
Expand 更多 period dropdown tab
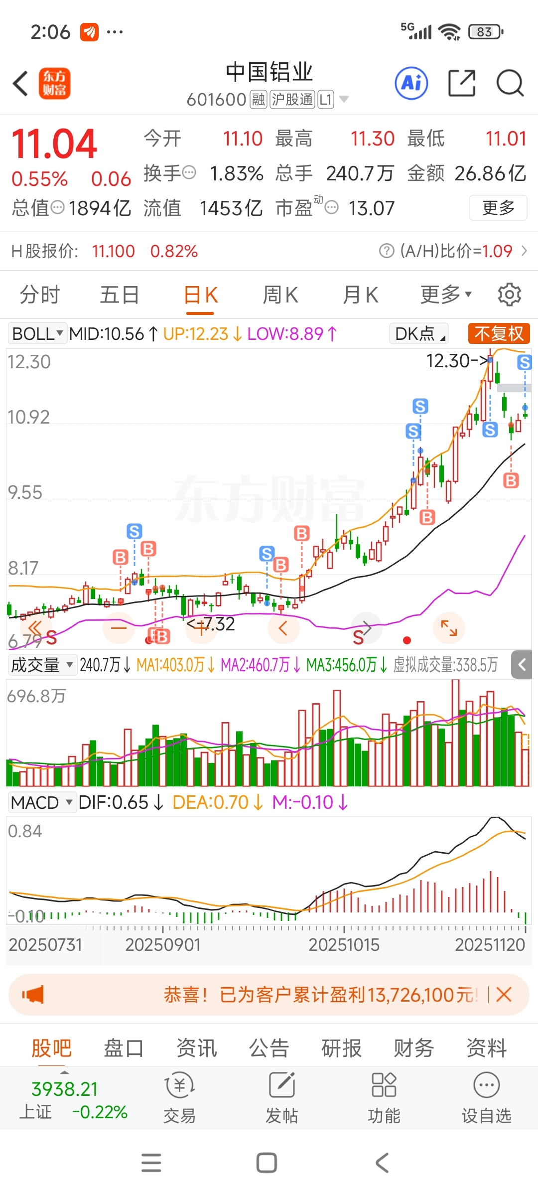446,295
